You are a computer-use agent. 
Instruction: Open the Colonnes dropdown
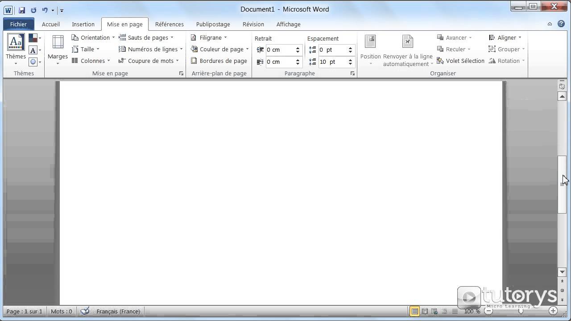(91, 61)
